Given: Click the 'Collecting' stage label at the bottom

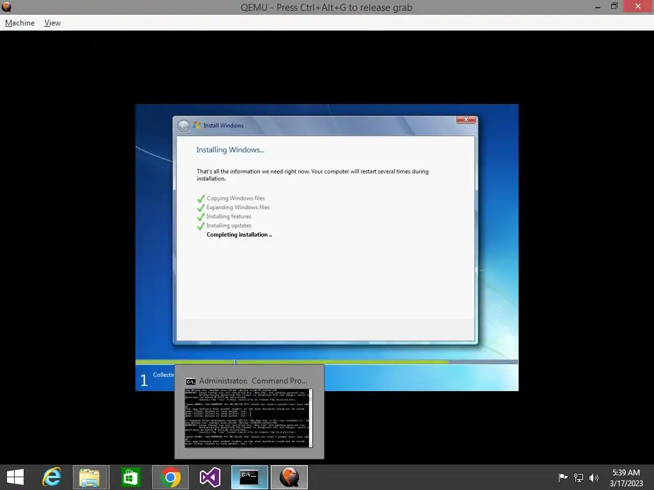Looking at the screenshot, I should [163, 375].
